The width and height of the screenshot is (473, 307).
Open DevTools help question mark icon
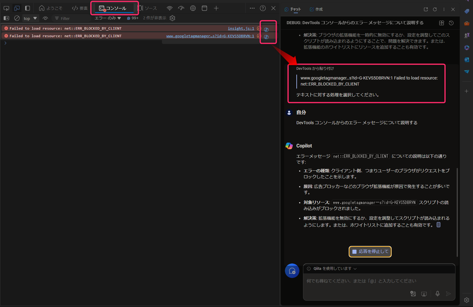coord(263,8)
